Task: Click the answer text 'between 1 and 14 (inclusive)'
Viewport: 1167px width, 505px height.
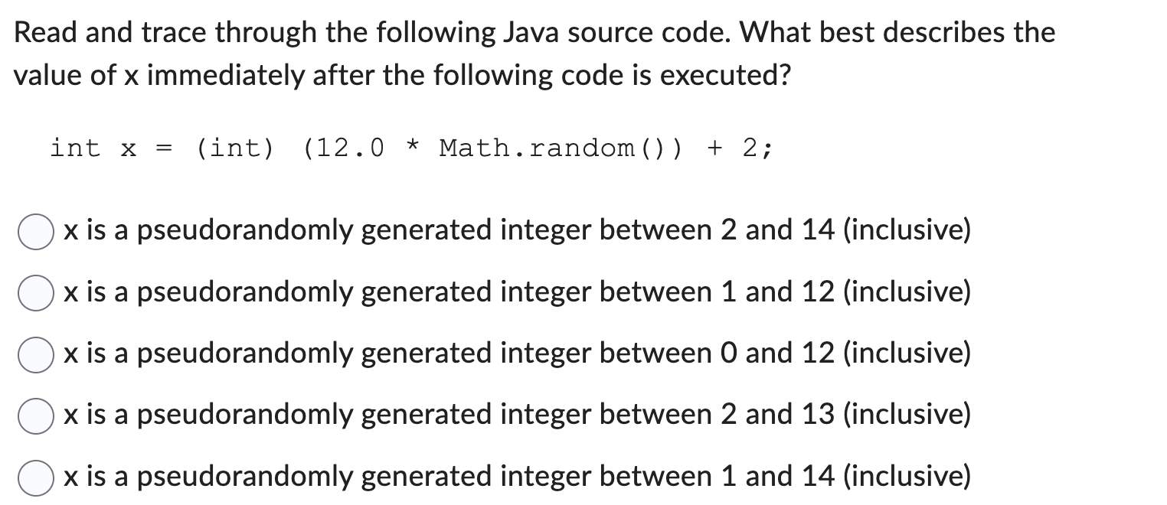Action: (785, 477)
